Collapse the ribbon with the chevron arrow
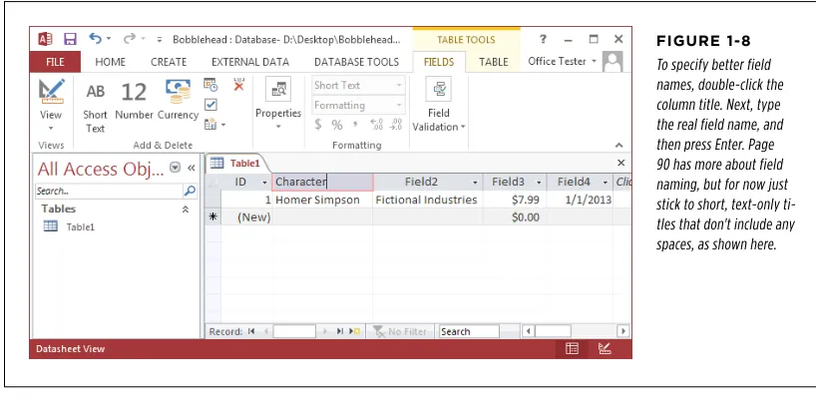 [x=618, y=146]
